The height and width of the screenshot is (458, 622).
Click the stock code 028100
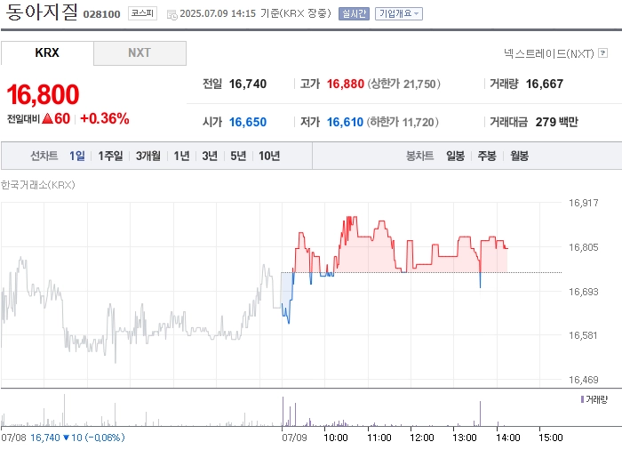pyautogui.click(x=101, y=14)
